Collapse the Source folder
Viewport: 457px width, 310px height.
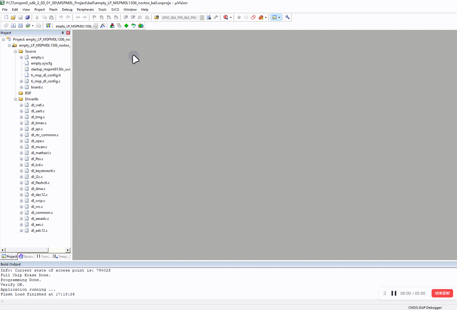(15, 51)
